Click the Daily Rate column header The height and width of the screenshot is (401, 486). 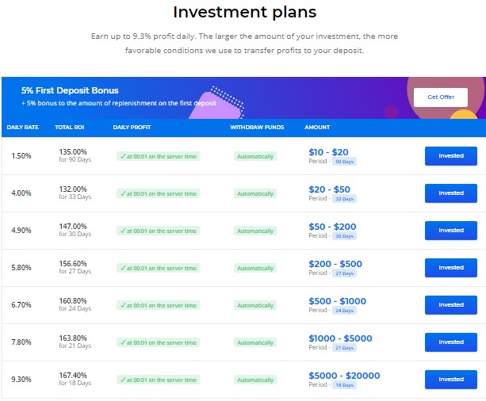(x=23, y=128)
